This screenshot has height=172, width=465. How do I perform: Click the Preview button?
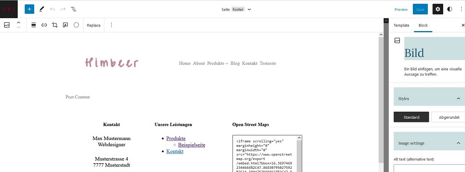(401, 9)
